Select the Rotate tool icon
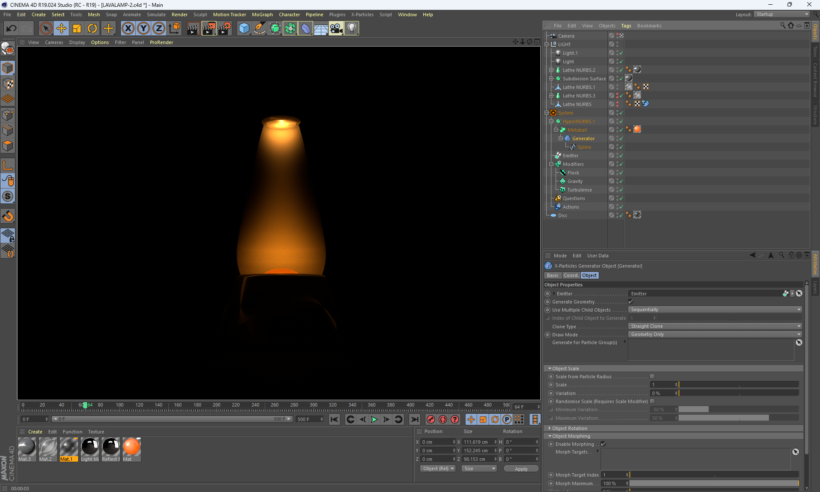Screen dimensions: 820x492 (92, 29)
